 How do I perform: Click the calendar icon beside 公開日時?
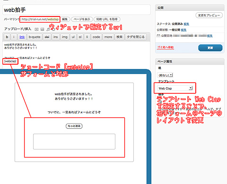pyautogui.click(x=158, y=36)
